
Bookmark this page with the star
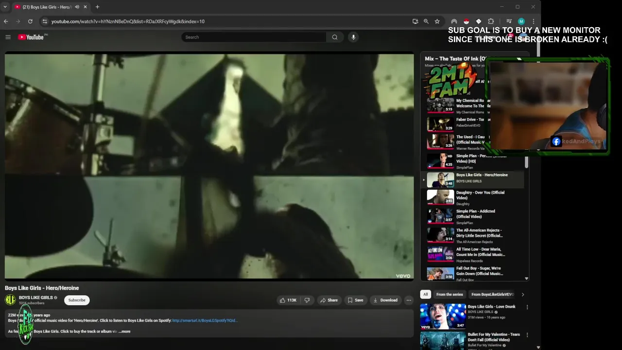click(x=437, y=21)
